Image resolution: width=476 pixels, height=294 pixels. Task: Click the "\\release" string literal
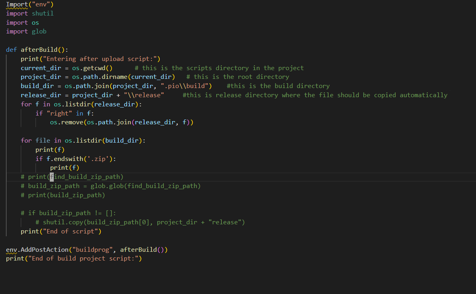click(x=144, y=95)
